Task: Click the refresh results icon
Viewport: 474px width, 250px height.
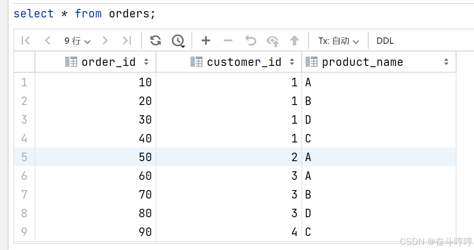Action: point(155,40)
